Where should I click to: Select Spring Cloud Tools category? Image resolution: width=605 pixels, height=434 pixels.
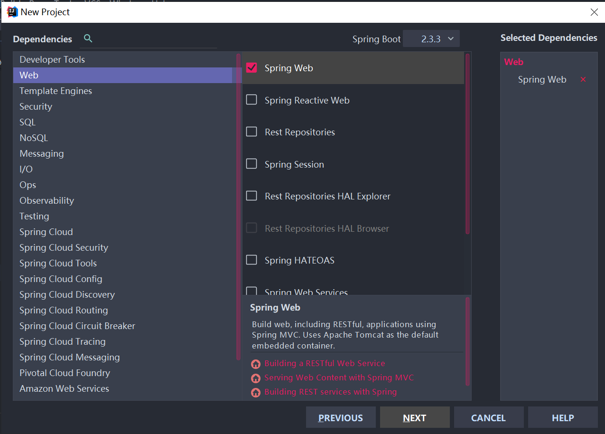pos(125,263)
